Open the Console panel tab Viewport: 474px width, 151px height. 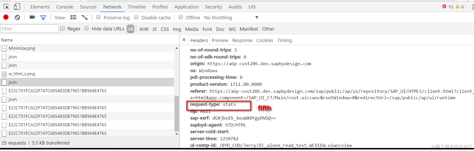[65, 7]
